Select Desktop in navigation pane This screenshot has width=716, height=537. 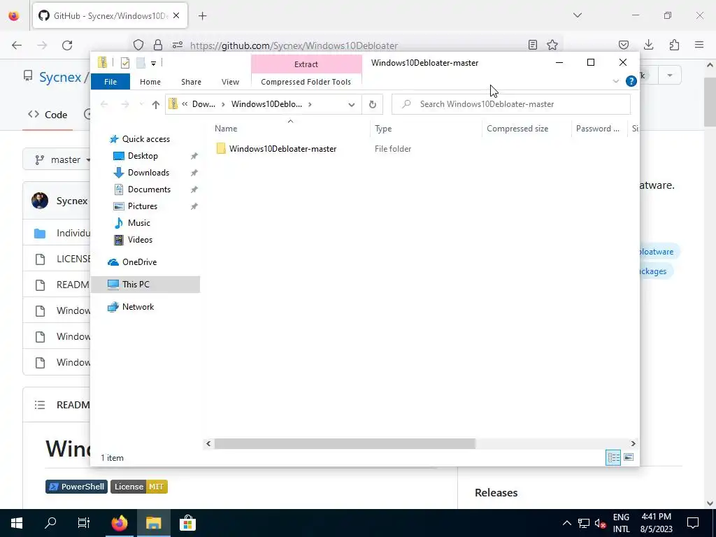(143, 156)
